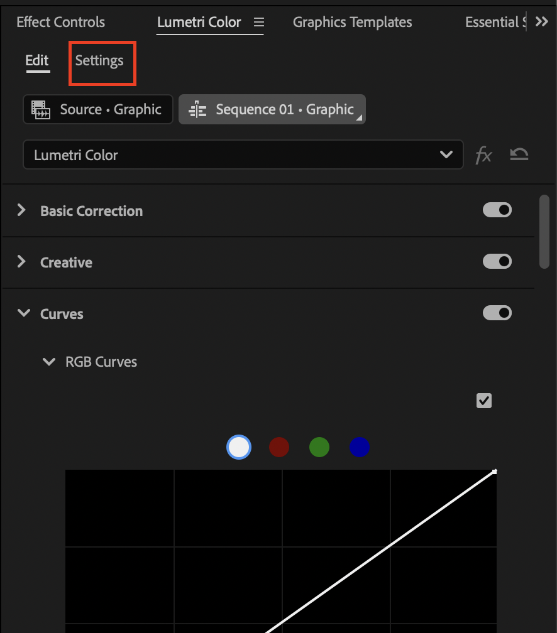Image resolution: width=557 pixels, height=633 pixels.
Task: Click the Curves section label
Action: point(62,314)
